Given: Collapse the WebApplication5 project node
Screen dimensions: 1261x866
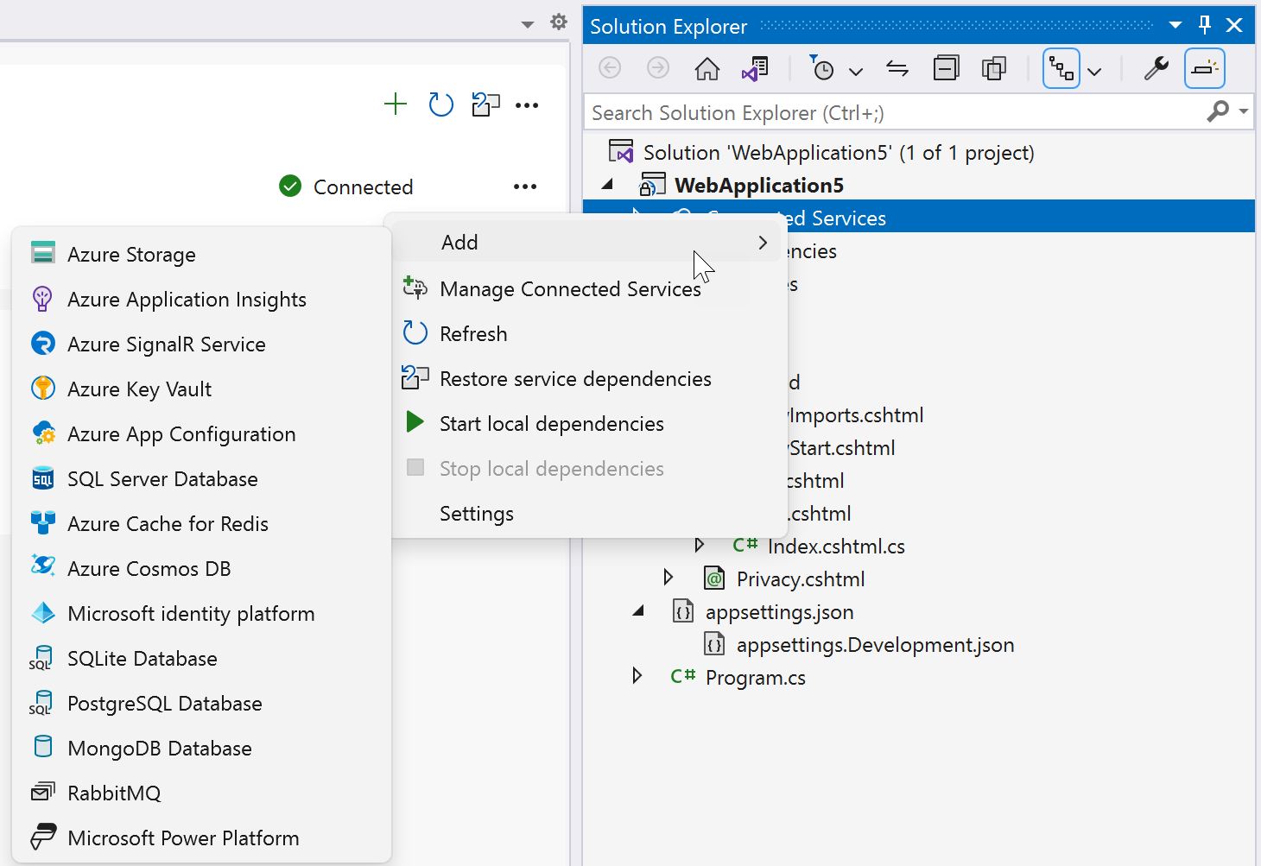Looking at the screenshot, I should (x=607, y=184).
